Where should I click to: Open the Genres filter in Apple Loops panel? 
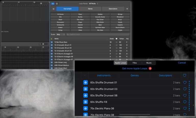click(135, 76)
